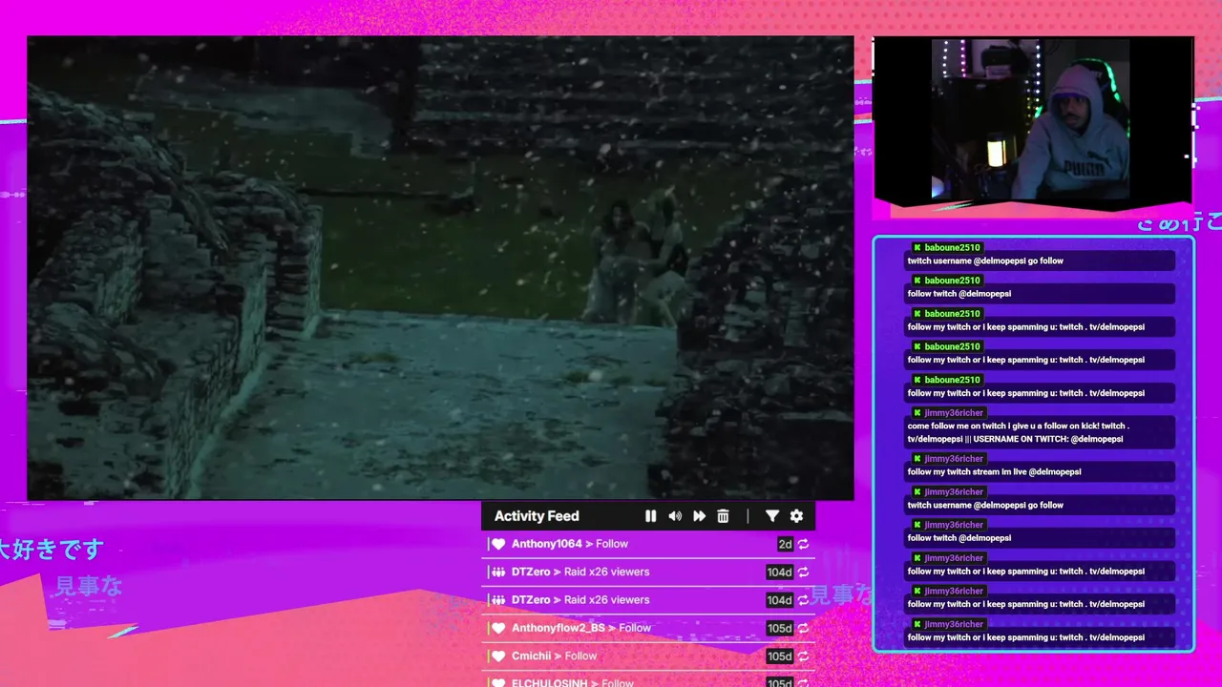Click the 'come follow me on twitch' chat message
Screen dimensions: 1222x687
pos(1041,432)
